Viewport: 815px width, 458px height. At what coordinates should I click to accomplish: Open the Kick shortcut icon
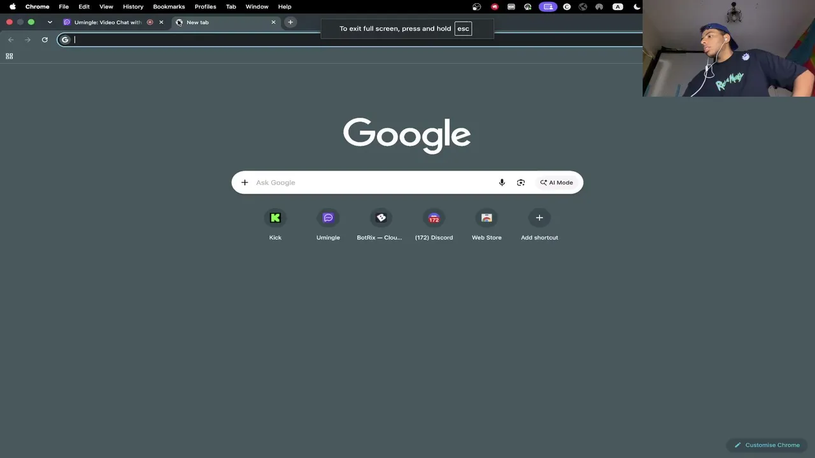point(275,218)
